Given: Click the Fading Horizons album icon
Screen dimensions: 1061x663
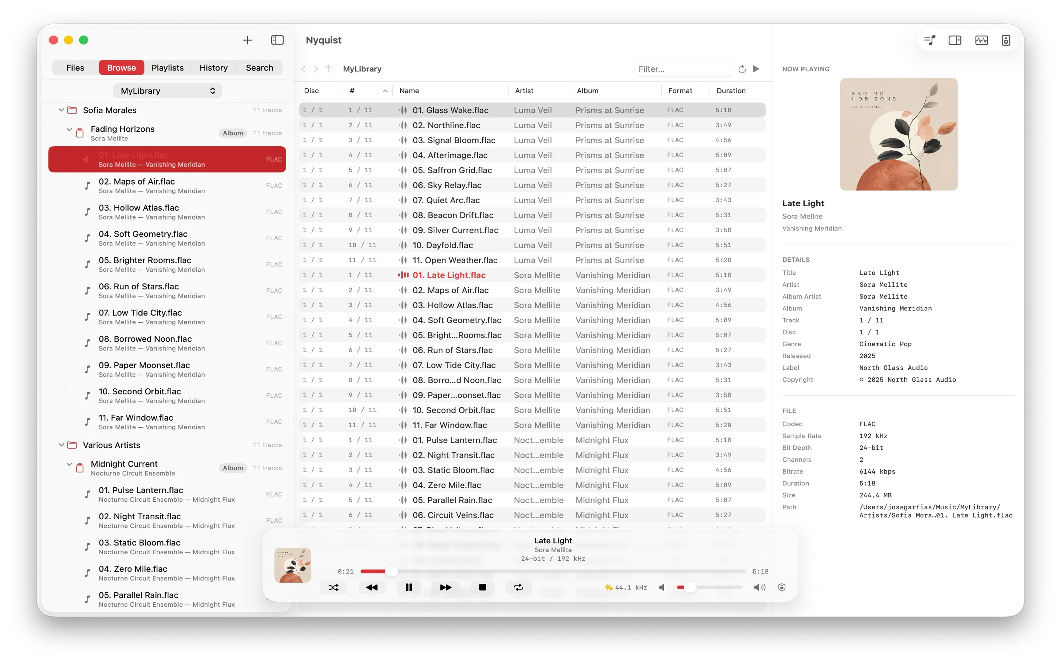Looking at the screenshot, I should pyautogui.click(x=80, y=133).
